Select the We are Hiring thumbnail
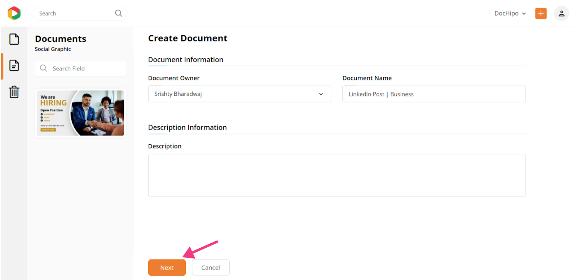 80,113
